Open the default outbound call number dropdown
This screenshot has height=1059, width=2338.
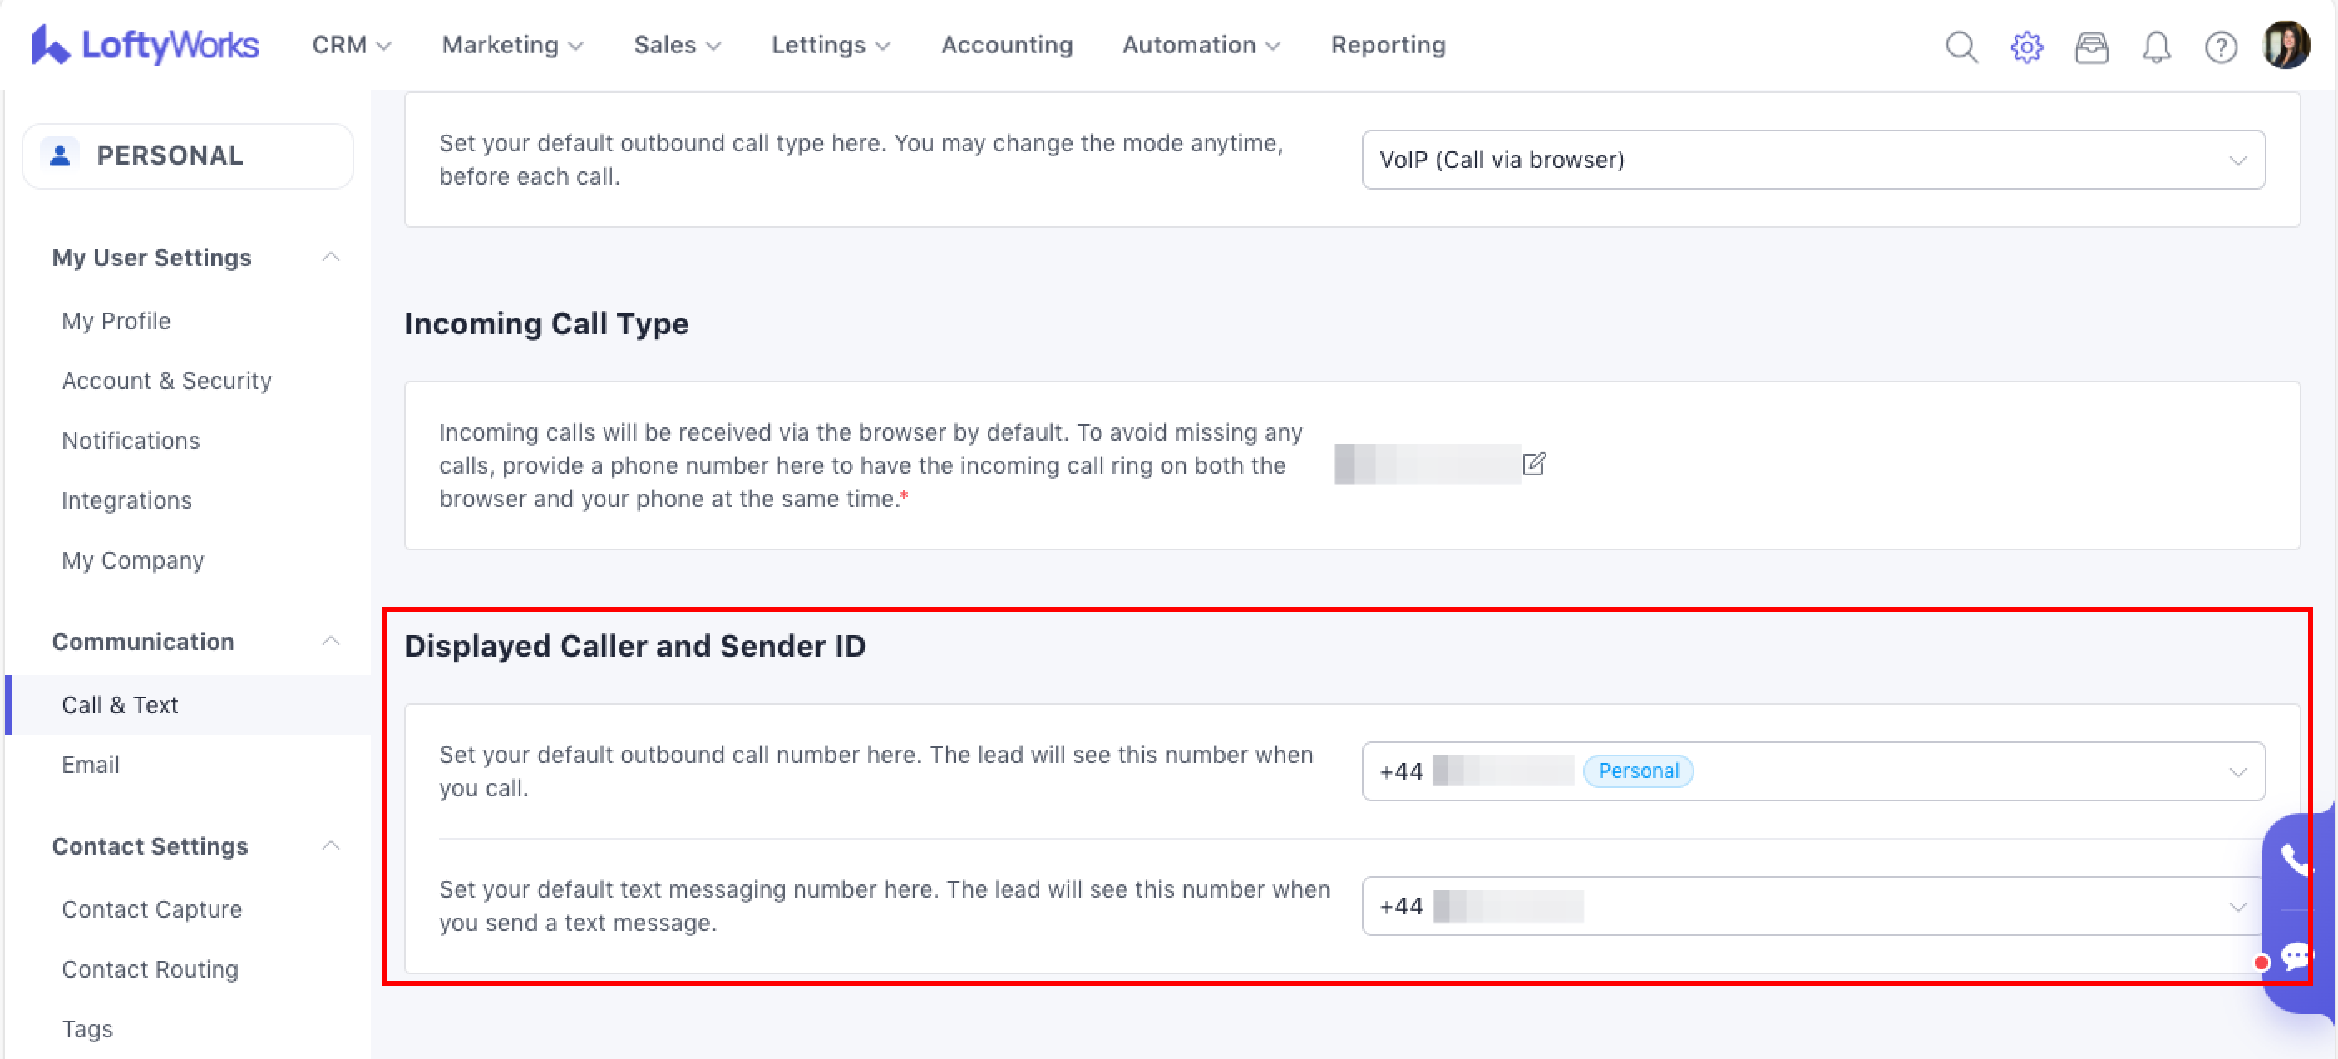(x=1813, y=771)
